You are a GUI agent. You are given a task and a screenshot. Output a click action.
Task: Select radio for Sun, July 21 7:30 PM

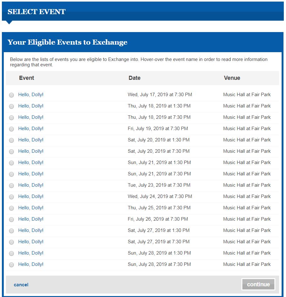pyautogui.click(x=12, y=174)
